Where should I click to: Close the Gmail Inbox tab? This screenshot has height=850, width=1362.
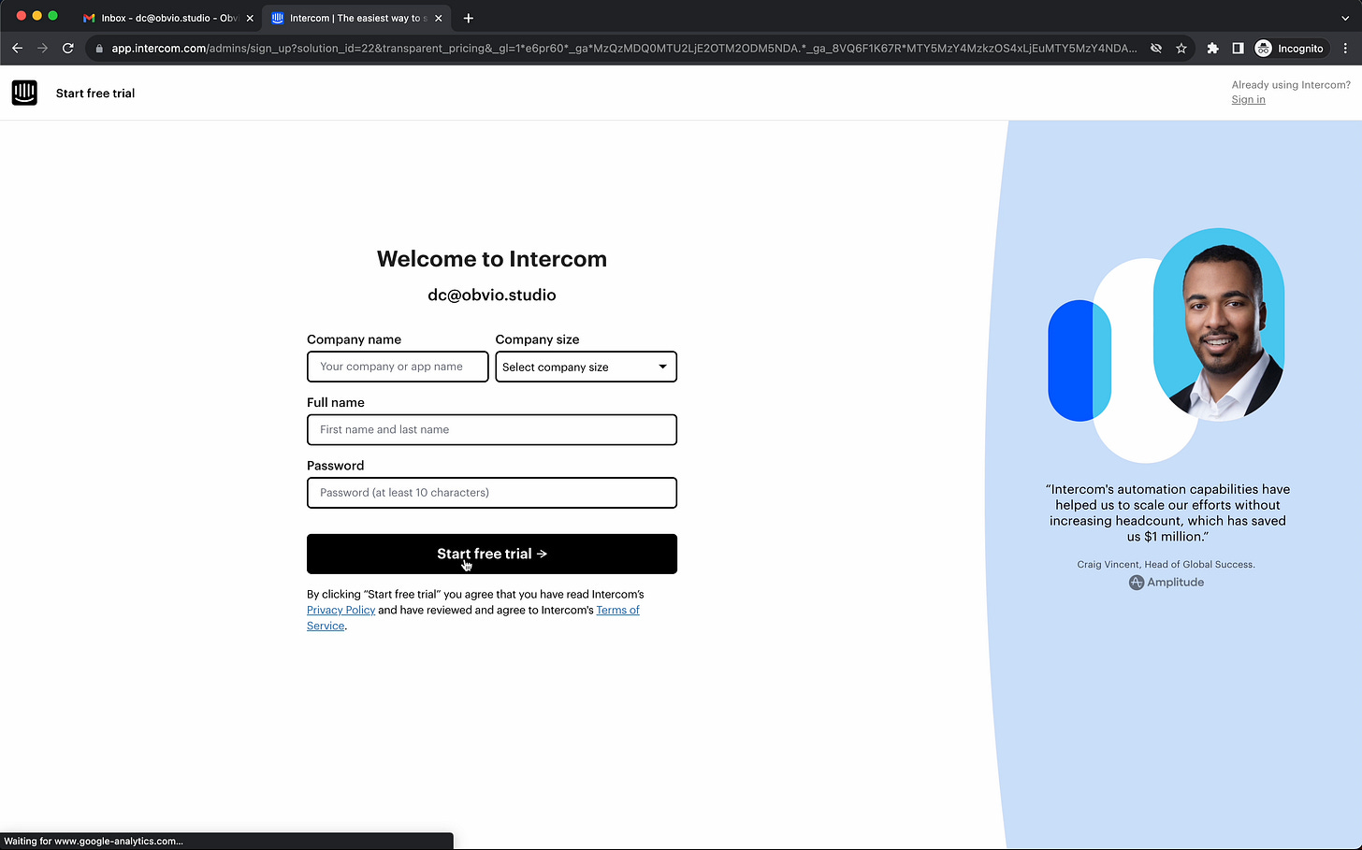[250, 18]
